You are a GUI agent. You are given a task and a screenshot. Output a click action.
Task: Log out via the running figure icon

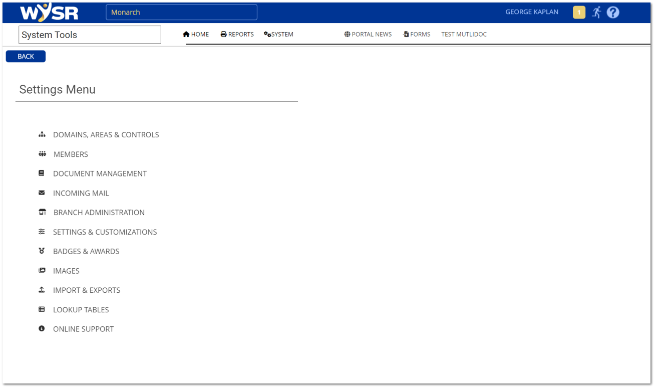[x=596, y=12]
